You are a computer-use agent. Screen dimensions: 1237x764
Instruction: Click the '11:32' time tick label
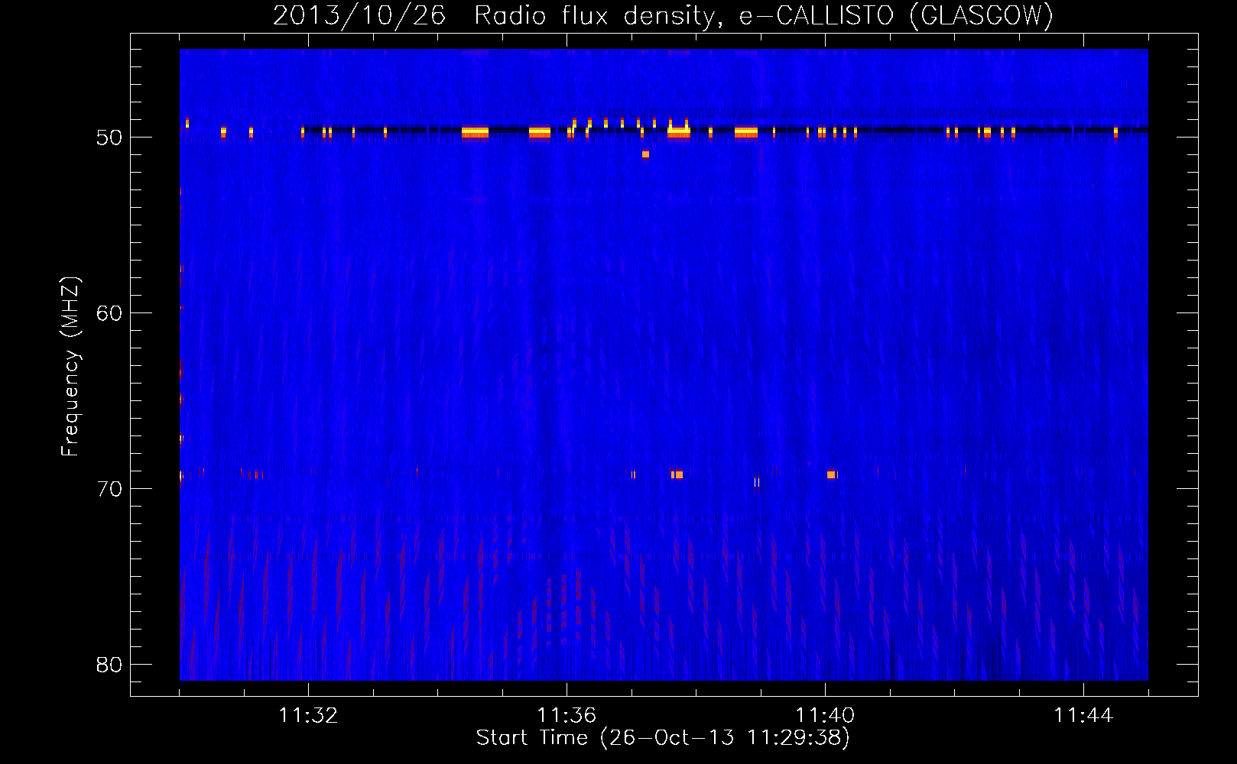[x=308, y=715]
